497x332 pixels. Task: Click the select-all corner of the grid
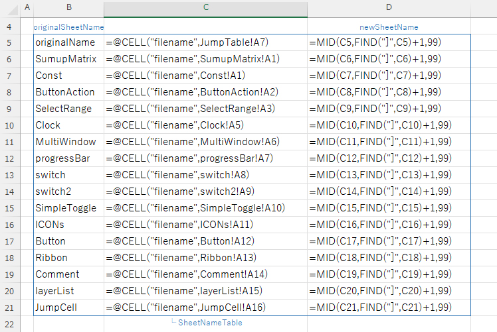tap(10, 7)
